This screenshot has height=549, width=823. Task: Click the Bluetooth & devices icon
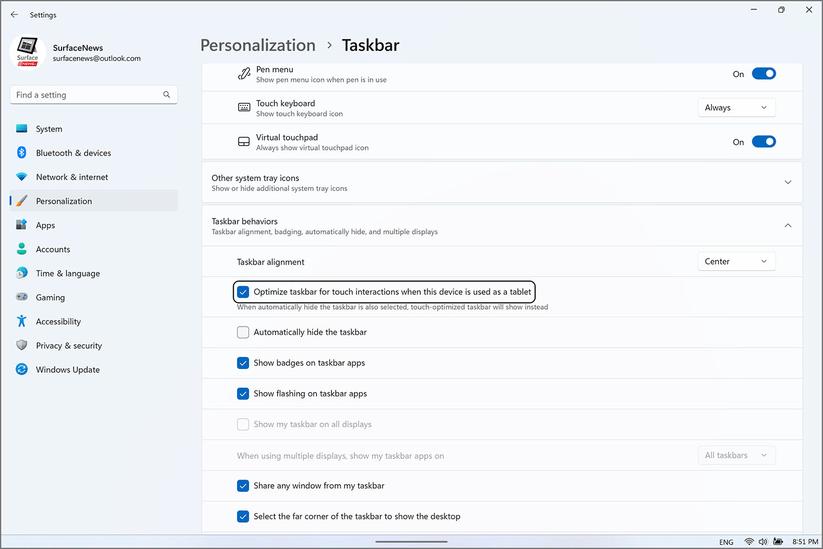click(x=22, y=153)
